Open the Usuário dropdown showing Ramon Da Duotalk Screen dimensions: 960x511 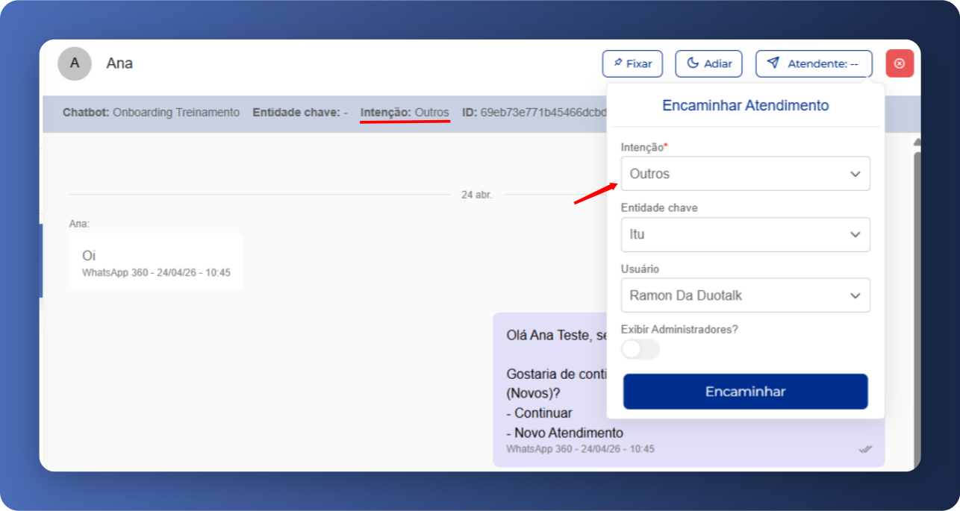pyautogui.click(x=745, y=295)
